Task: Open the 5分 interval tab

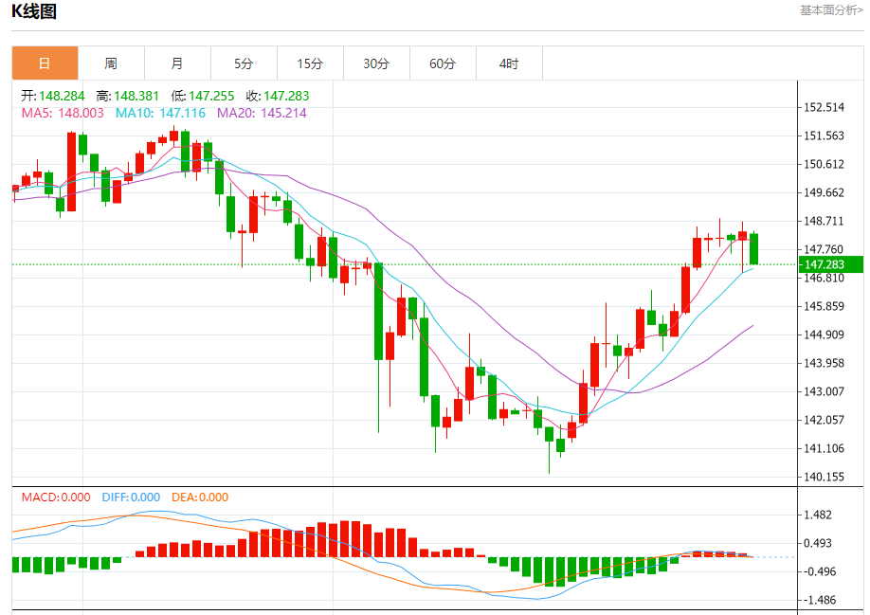Action: [244, 63]
